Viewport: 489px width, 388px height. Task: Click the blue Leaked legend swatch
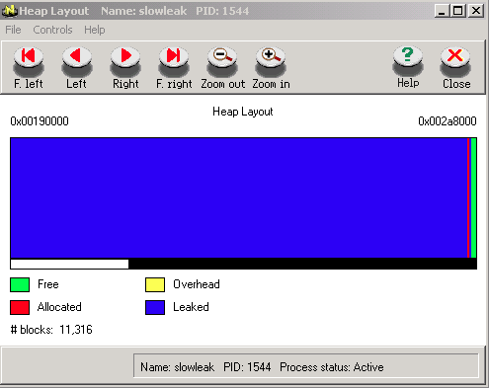click(155, 307)
